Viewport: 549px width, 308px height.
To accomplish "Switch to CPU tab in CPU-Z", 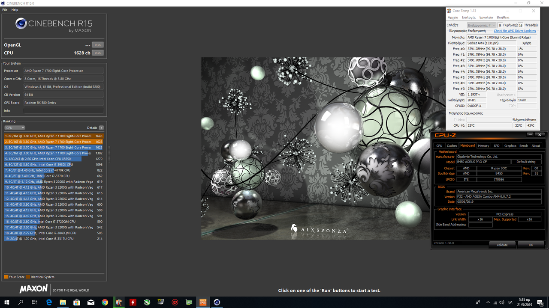I will [439, 145].
